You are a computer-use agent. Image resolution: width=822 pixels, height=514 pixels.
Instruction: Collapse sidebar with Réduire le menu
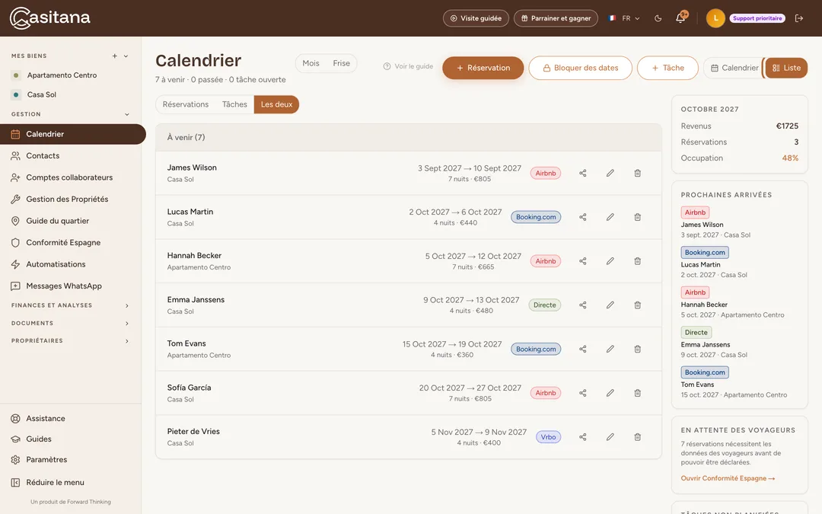[55, 483]
